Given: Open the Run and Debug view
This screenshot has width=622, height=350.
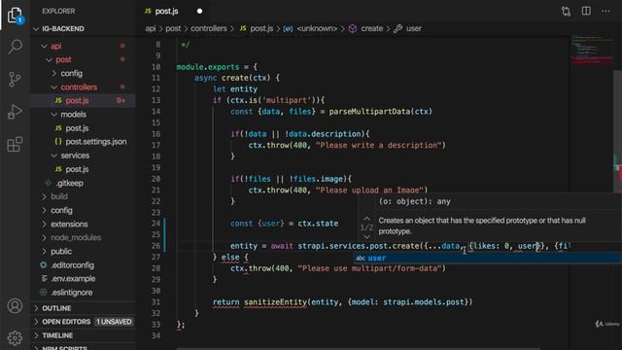Looking at the screenshot, I should click(15, 112).
